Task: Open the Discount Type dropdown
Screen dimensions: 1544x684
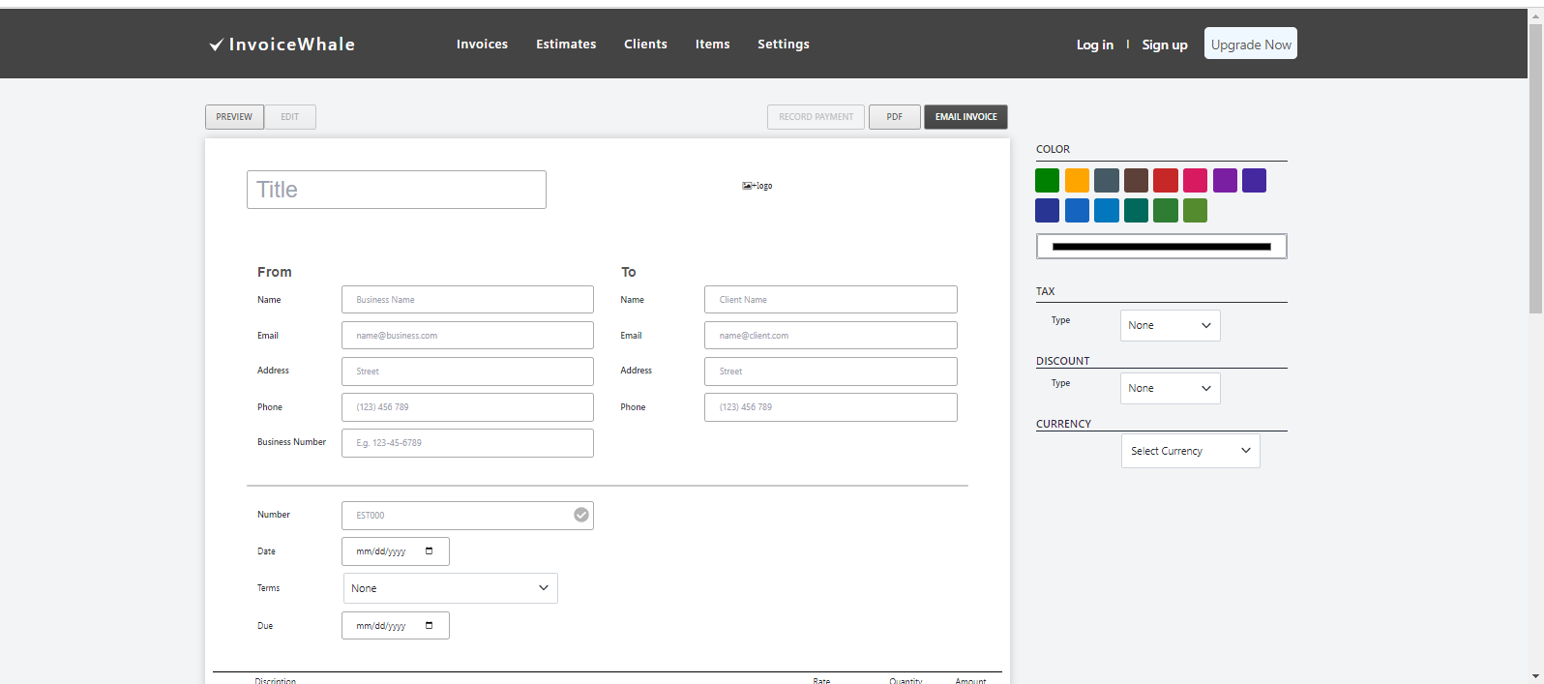Action: (x=1171, y=388)
